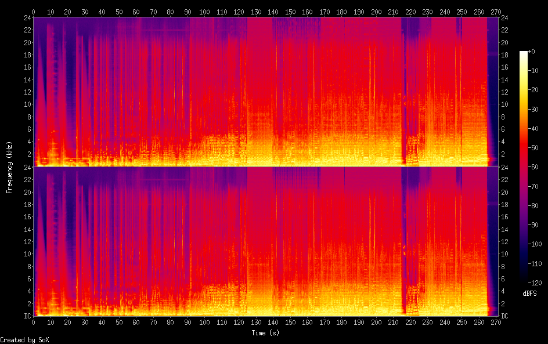This screenshot has width=548, height=344.
Task: Click the "-120" color scale label
Action: [535, 283]
